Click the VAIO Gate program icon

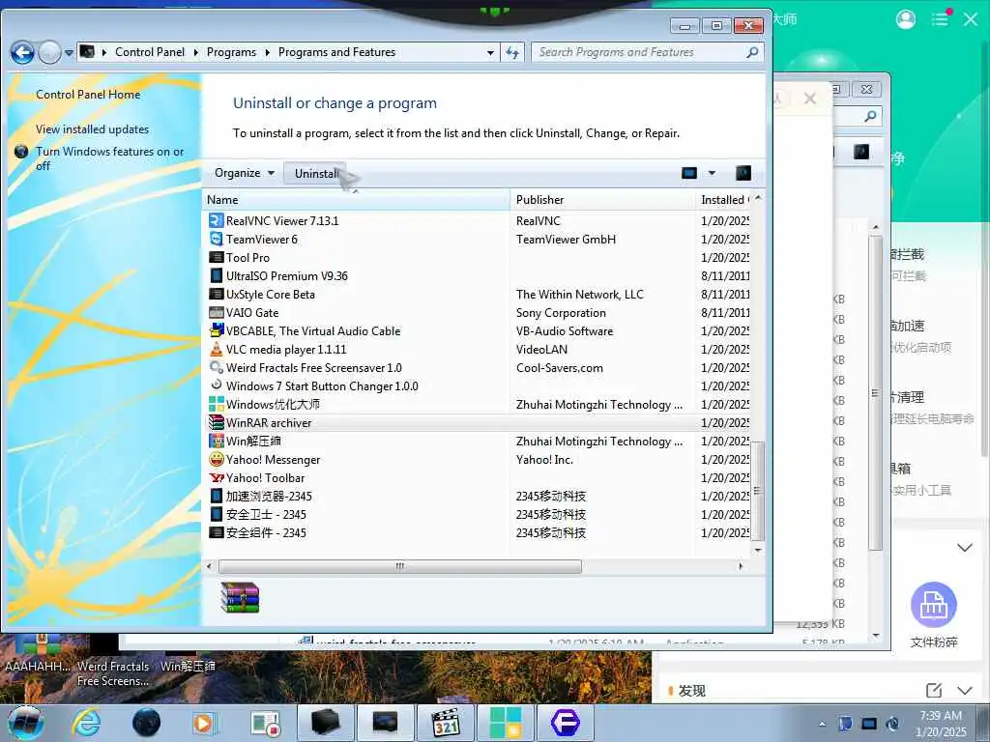[216, 312]
